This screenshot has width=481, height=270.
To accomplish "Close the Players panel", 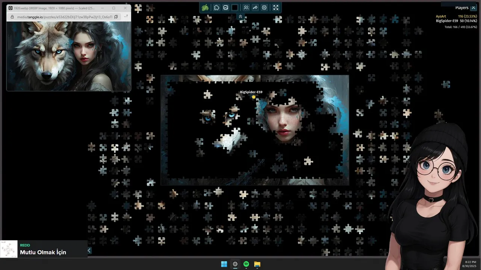I will [x=473, y=7].
